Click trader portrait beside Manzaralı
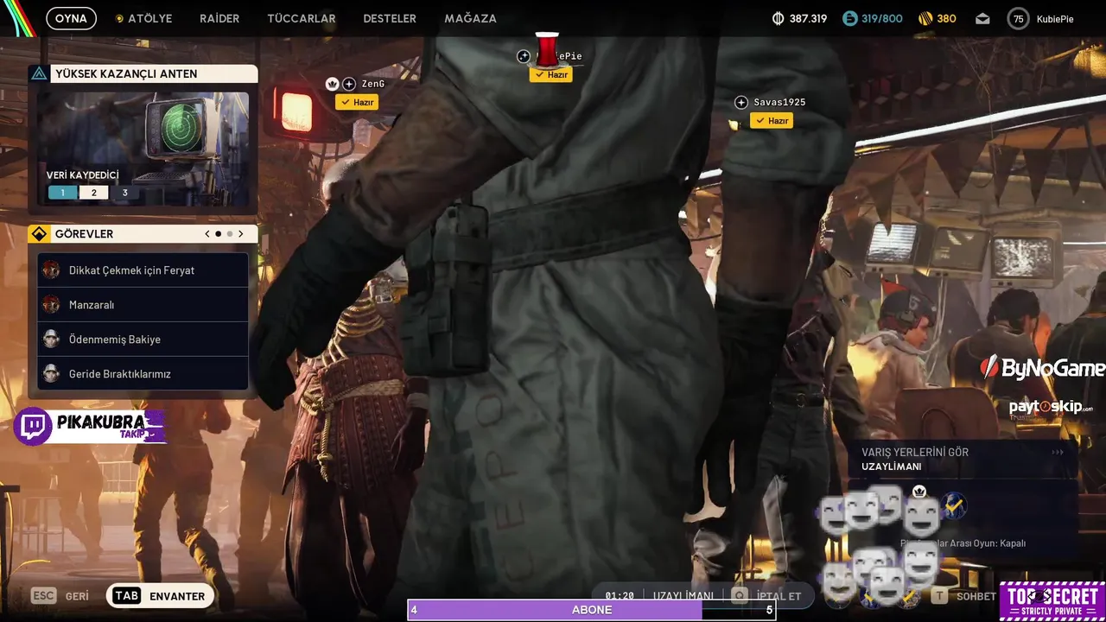The width and height of the screenshot is (1106, 622). pyautogui.click(x=51, y=305)
